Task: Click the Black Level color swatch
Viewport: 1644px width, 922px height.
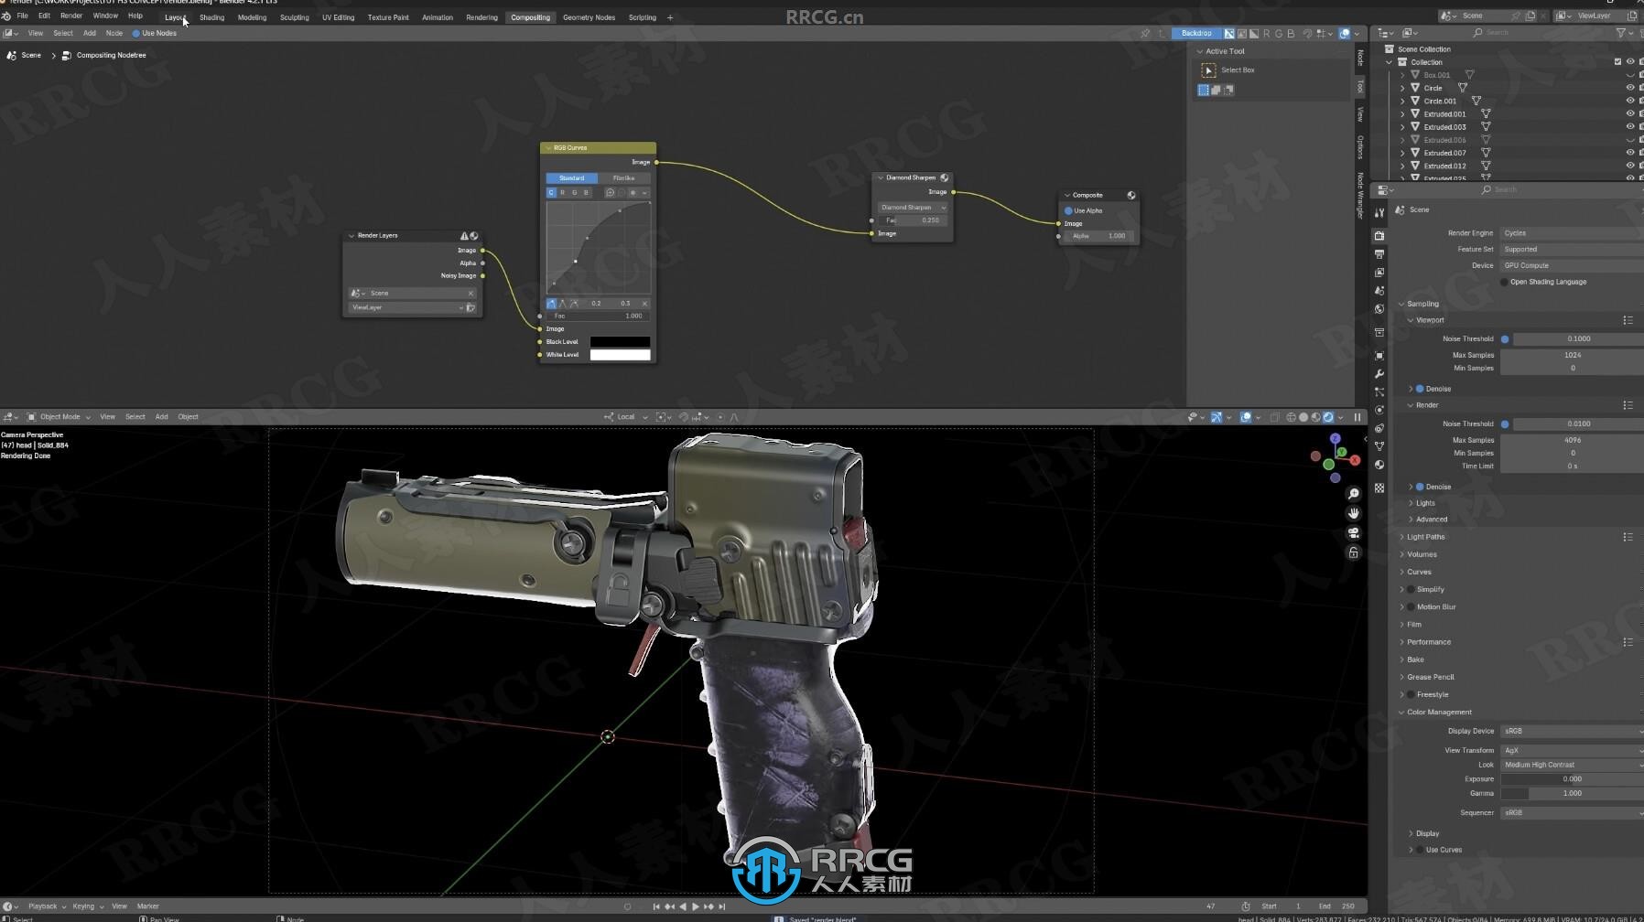Action: [x=620, y=342]
